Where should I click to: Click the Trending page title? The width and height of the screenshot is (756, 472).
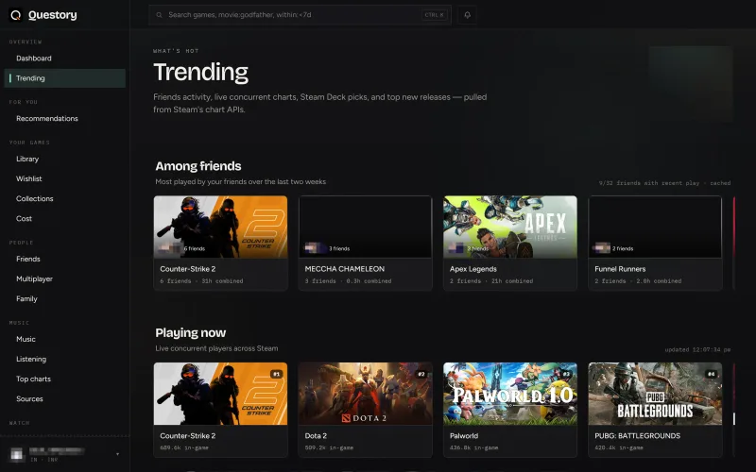[201, 73]
